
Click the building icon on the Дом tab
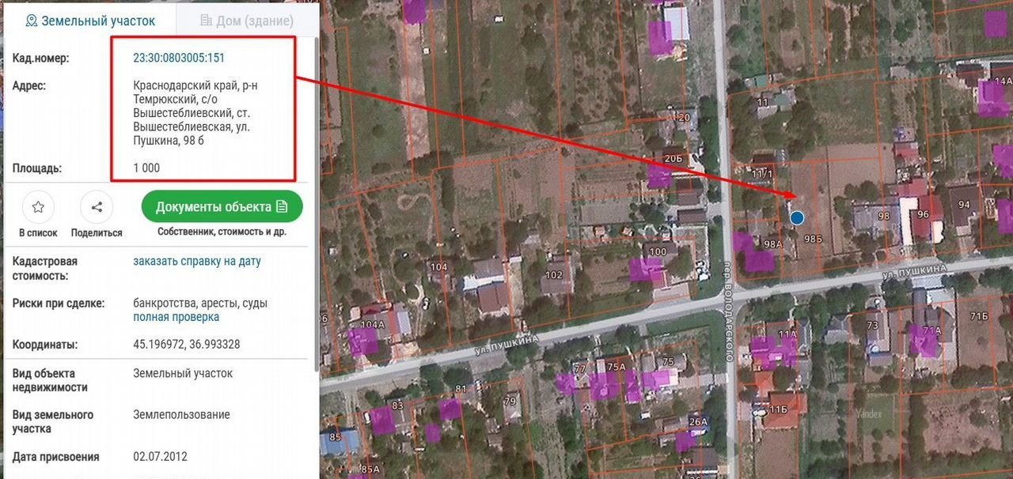point(207,21)
